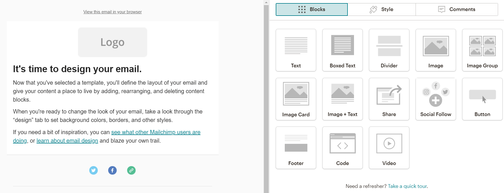The width and height of the screenshot is (504, 193).
Task: Open 'Take a quick tour' link
Action: (407, 186)
